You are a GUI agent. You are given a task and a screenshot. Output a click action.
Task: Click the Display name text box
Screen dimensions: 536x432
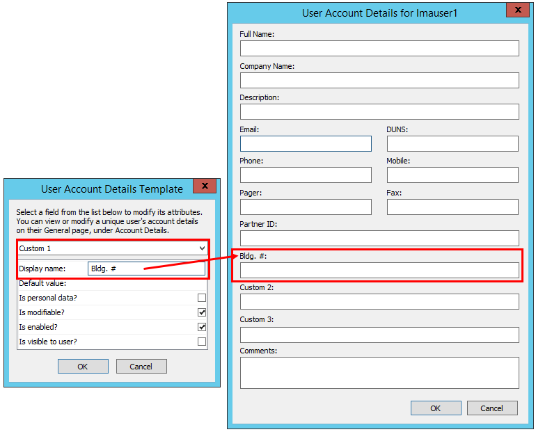(146, 269)
